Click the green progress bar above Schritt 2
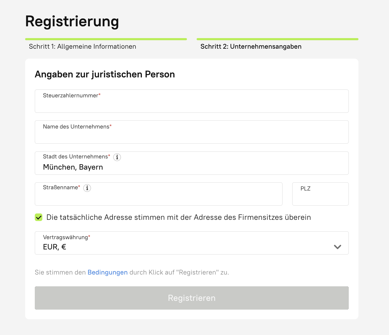This screenshot has width=389, height=335. click(277, 39)
